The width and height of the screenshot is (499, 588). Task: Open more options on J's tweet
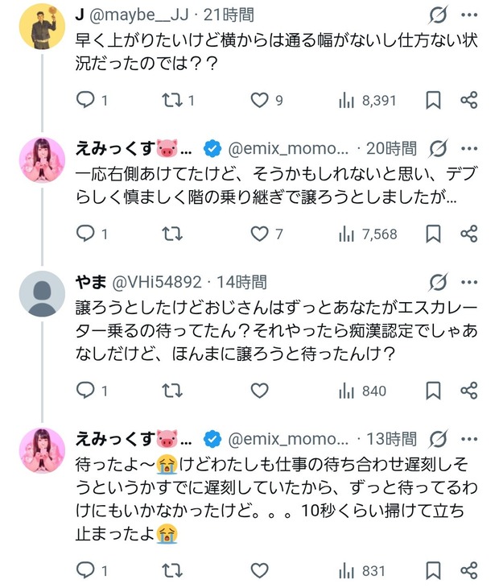coord(469,15)
